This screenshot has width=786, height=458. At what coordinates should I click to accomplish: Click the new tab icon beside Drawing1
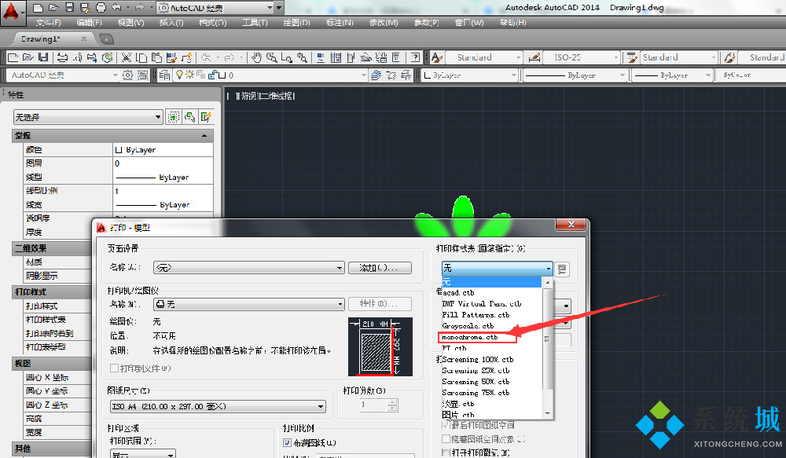(x=106, y=38)
